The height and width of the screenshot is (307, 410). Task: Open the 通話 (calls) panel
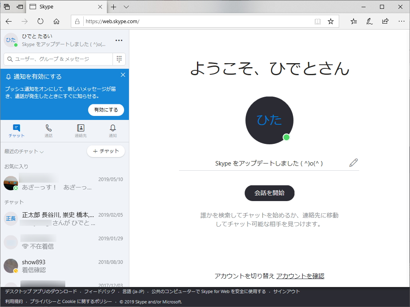(48, 131)
